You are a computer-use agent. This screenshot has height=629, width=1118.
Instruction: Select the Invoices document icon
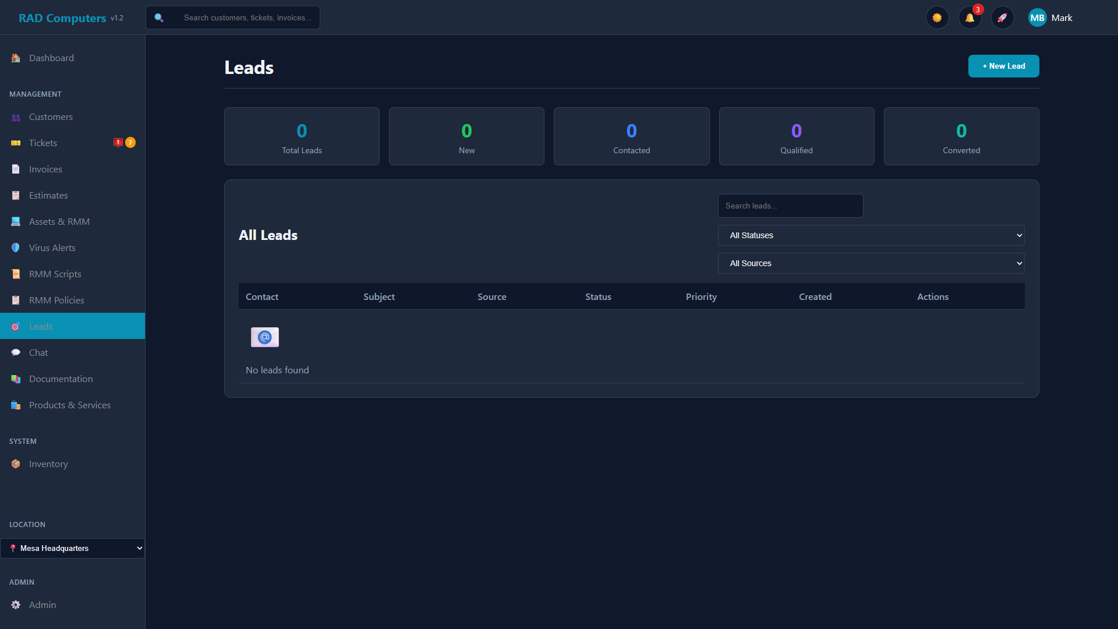pos(15,169)
